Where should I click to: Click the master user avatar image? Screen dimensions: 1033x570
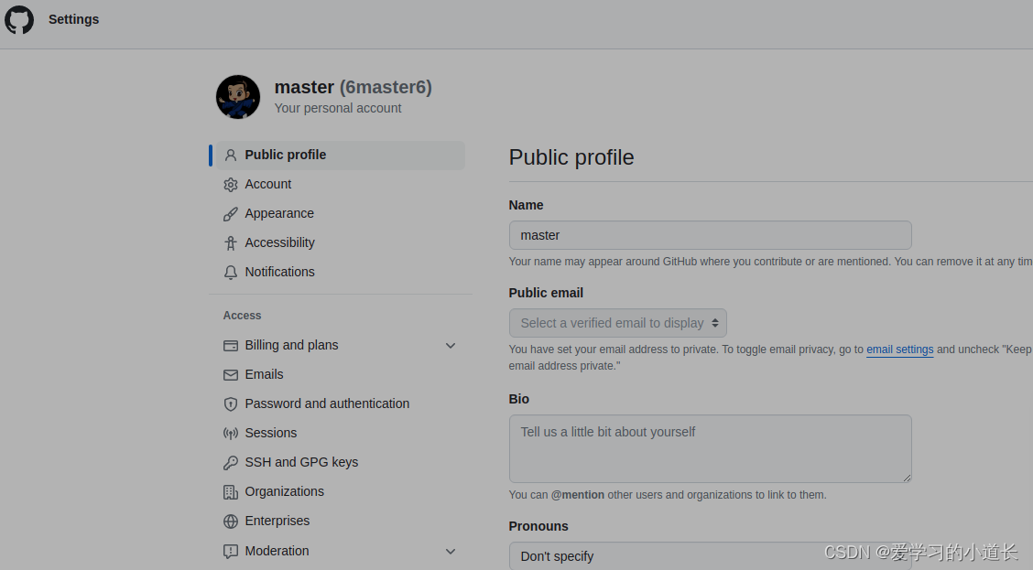click(x=238, y=97)
